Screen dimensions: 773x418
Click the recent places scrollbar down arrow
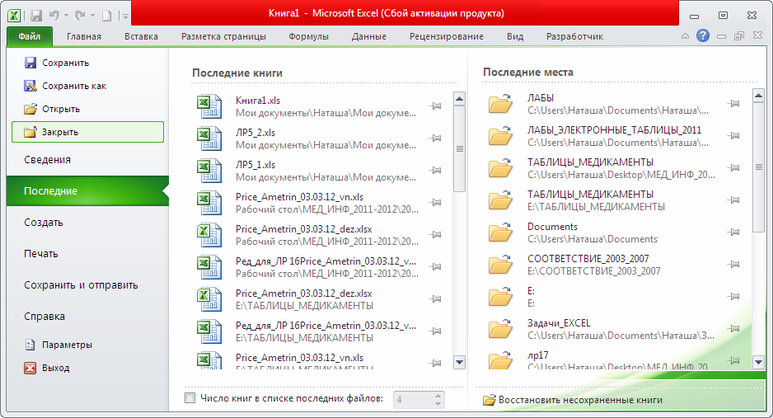point(759,362)
